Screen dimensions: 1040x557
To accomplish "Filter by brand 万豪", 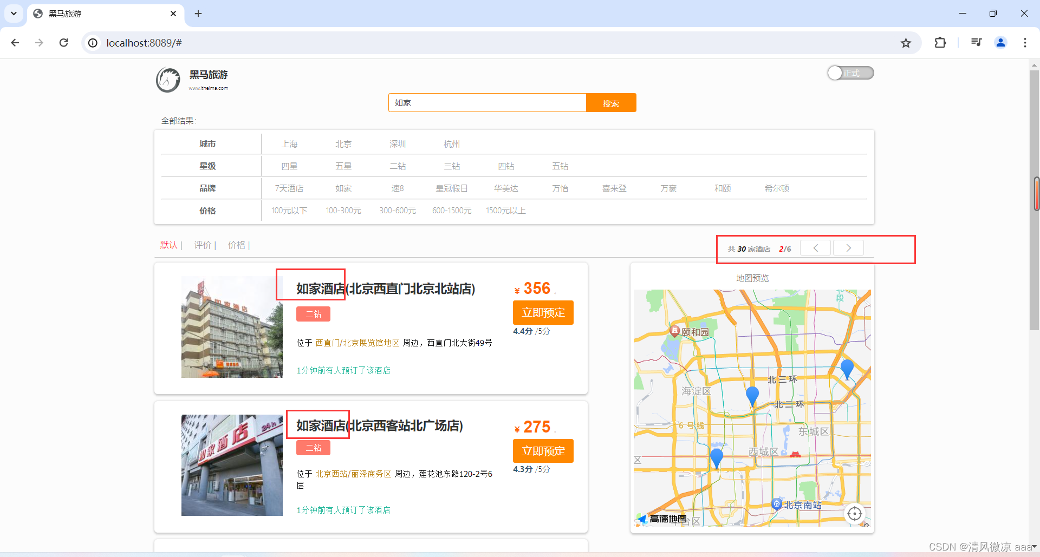I will coord(668,188).
